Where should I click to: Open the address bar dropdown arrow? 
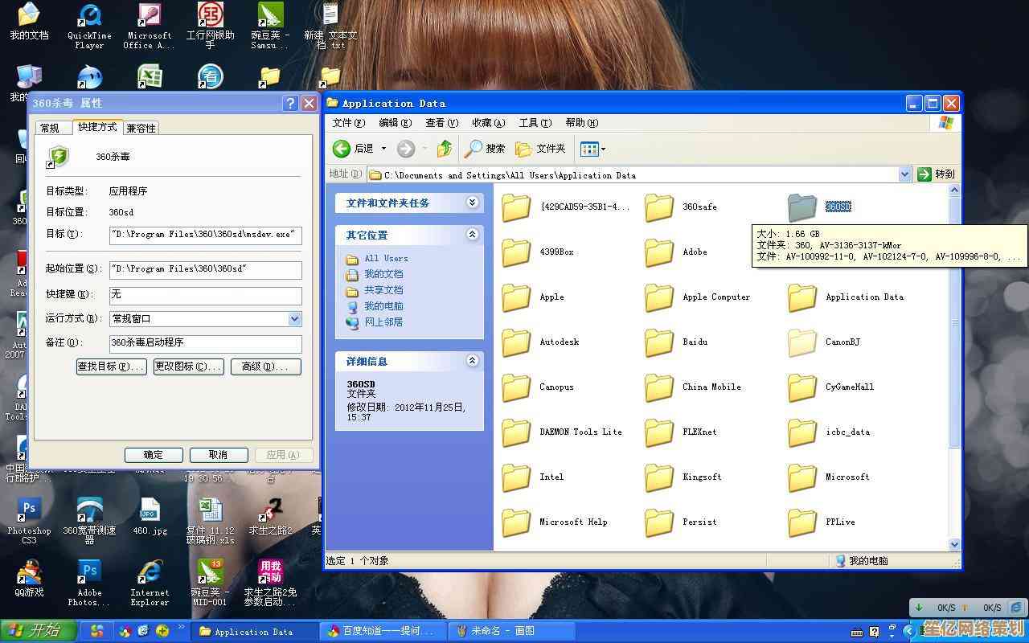904,174
